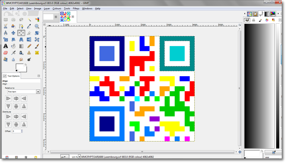
Task: Open the image menu button at ruler corner
Action: coord(44,24)
